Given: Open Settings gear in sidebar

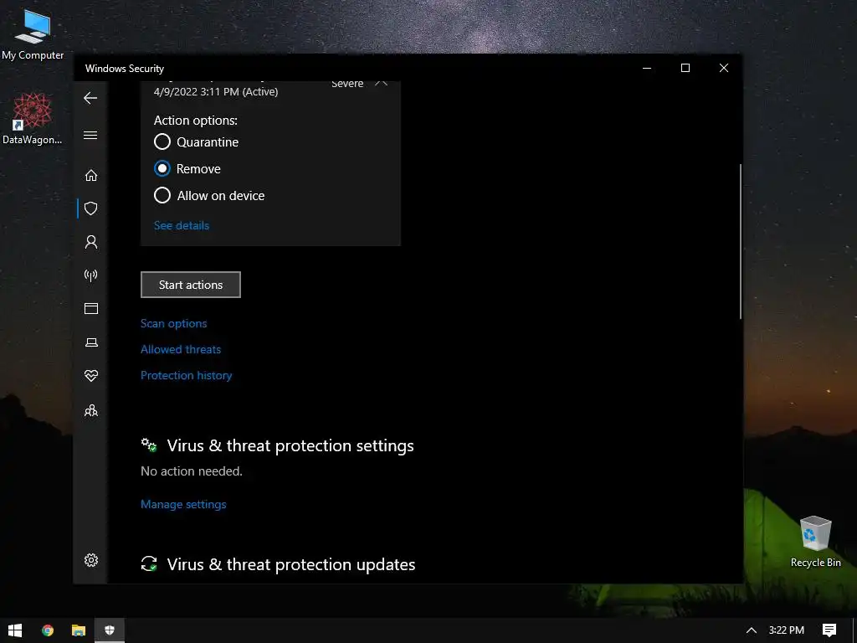Looking at the screenshot, I should [x=91, y=560].
